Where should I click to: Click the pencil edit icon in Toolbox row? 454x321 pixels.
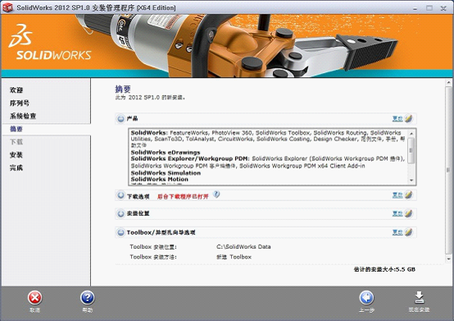(x=408, y=232)
